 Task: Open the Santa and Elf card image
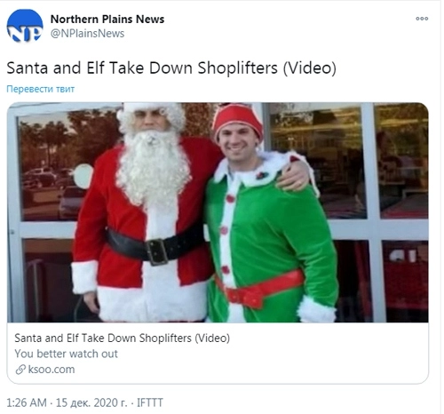218,212
